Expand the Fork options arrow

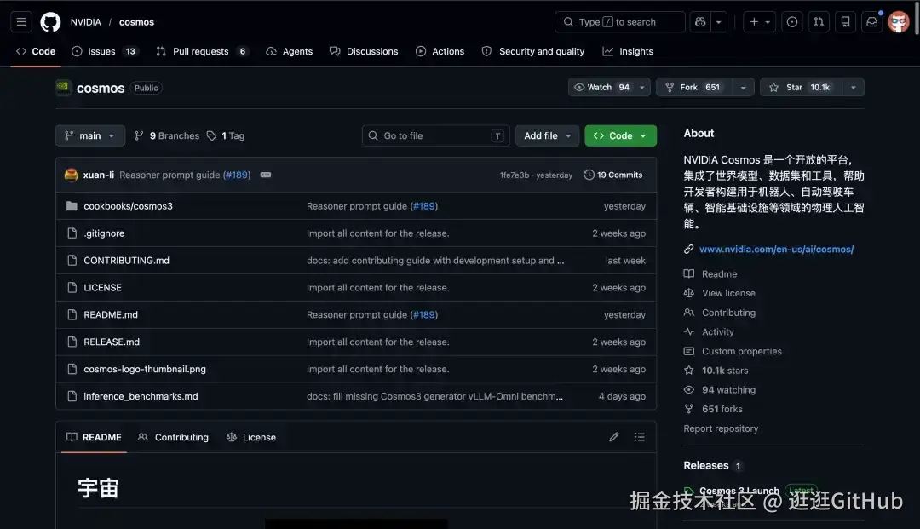[x=743, y=88]
